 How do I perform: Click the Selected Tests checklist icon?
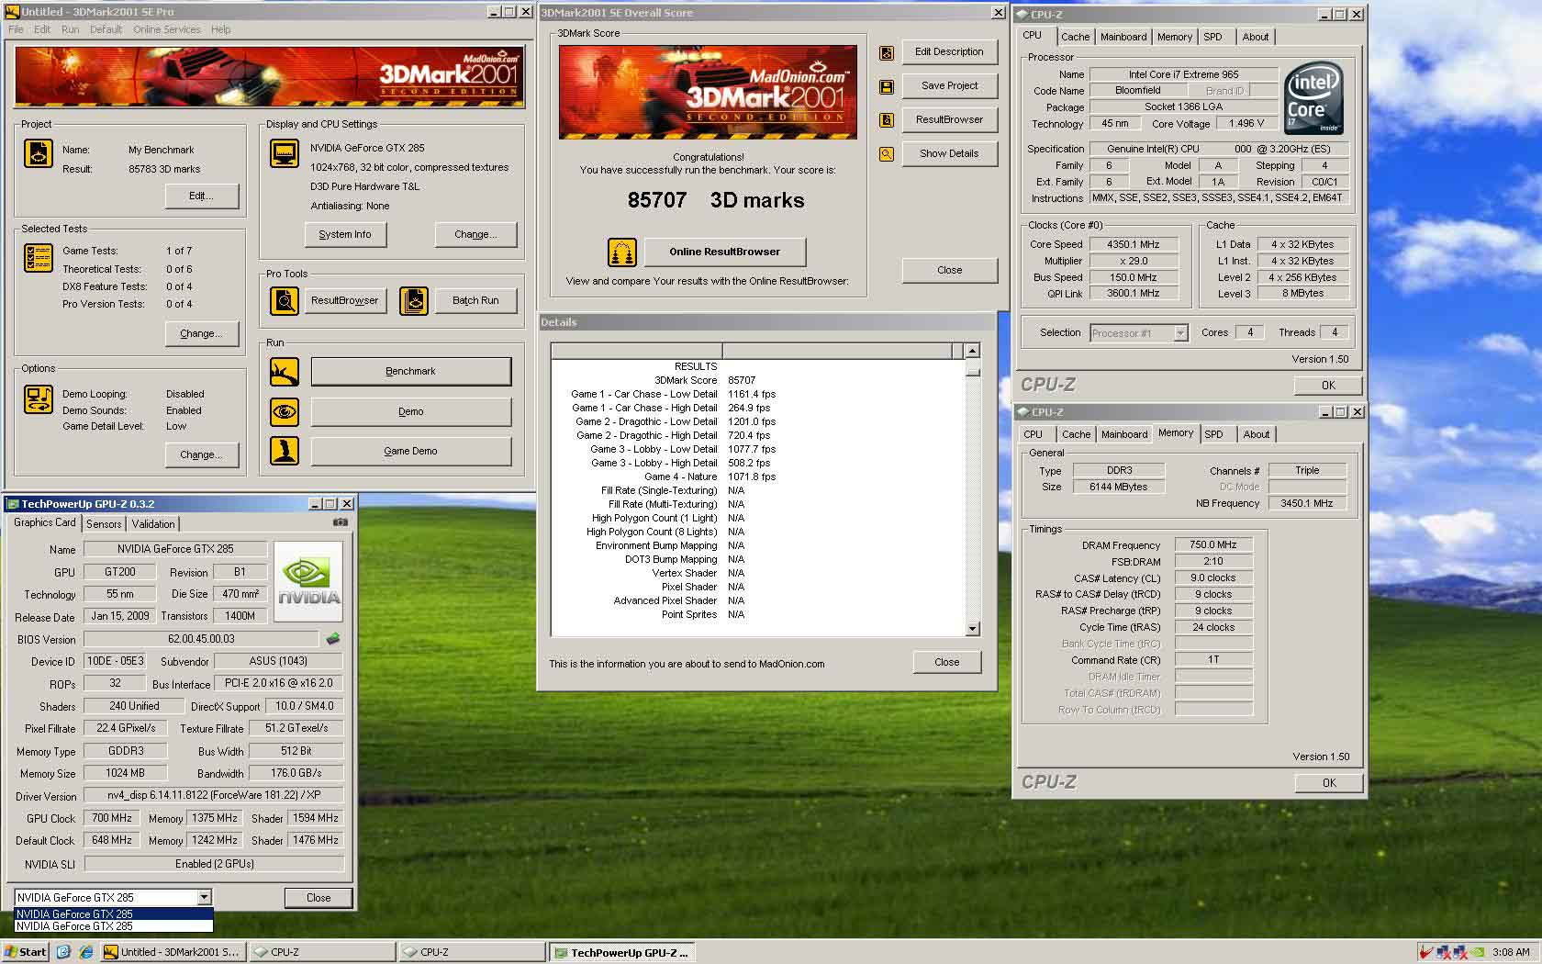[x=38, y=258]
